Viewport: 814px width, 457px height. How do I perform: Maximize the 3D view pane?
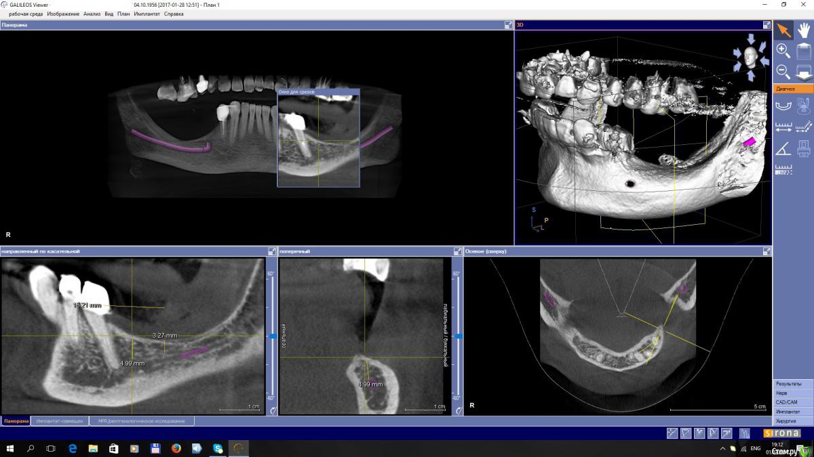point(767,25)
